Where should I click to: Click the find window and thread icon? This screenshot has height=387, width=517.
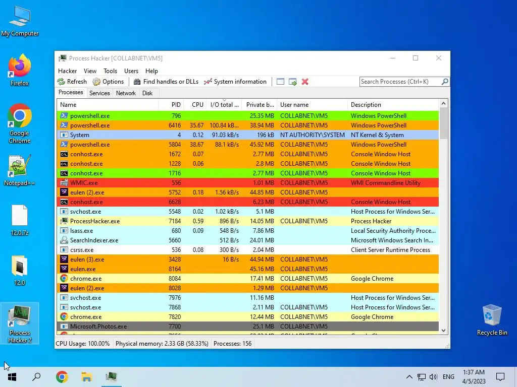point(292,82)
